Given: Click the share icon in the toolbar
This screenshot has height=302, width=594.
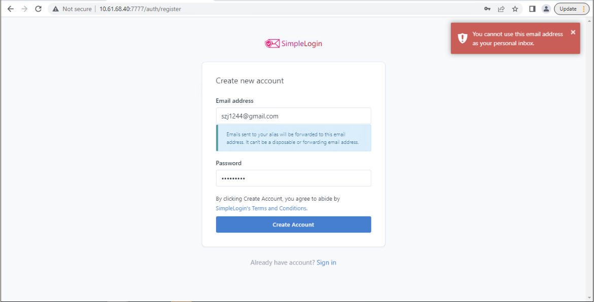Looking at the screenshot, I should [x=501, y=9].
